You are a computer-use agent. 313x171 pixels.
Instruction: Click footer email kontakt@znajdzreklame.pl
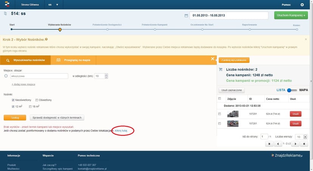pos(92,169)
